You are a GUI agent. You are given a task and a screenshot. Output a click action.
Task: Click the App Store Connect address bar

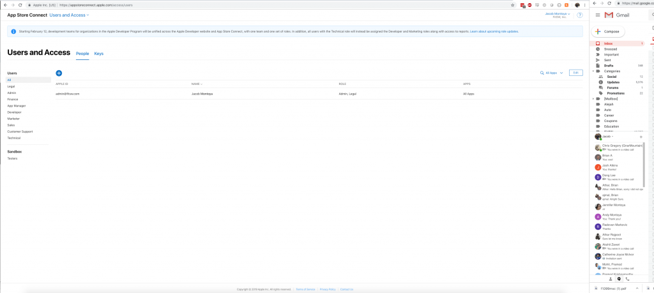tap(267, 5)
